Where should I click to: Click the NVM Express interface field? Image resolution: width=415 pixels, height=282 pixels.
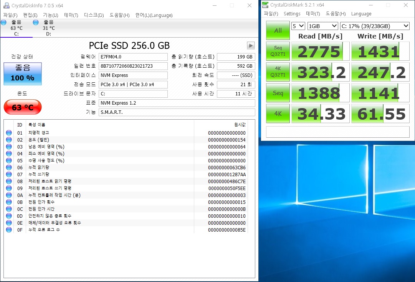133,75
